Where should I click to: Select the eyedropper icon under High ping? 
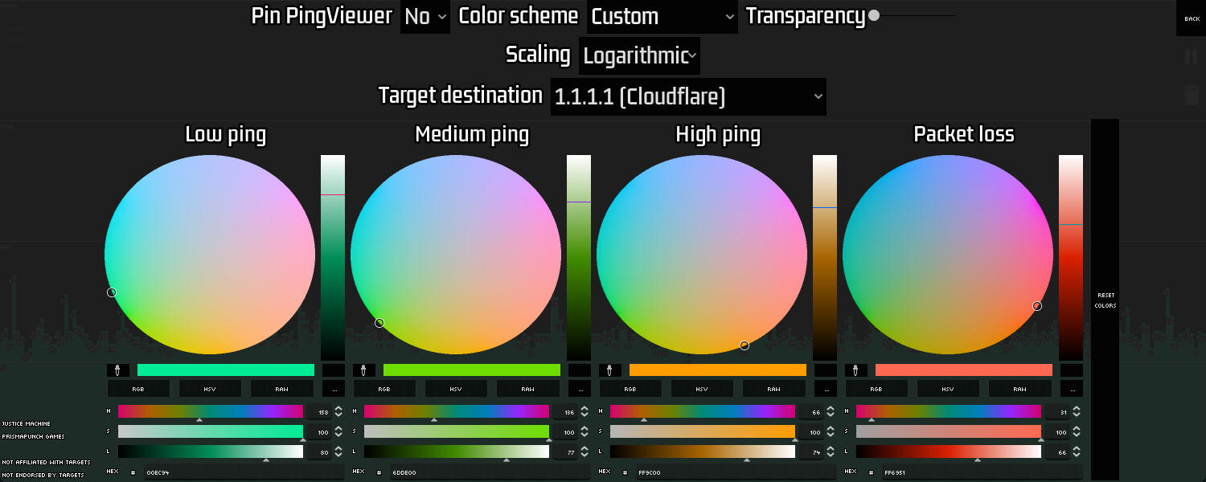pyautogui.click(x=608, y=370)
